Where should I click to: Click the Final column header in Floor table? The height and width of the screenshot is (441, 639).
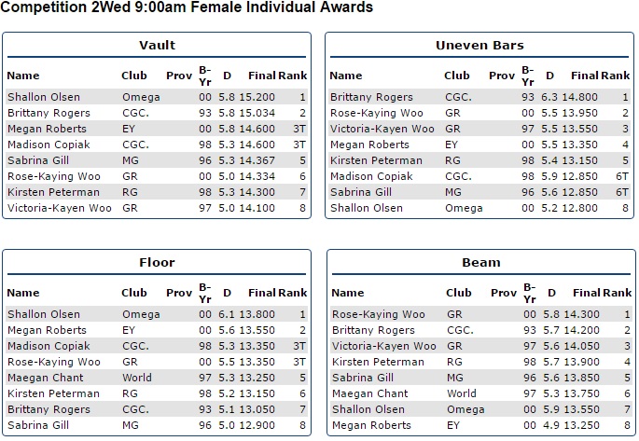pos(261,293)
